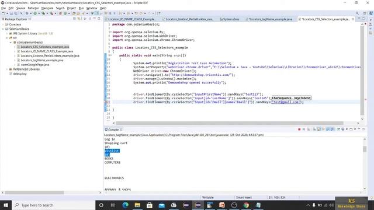Open Project menu
The width and height of the screenshot is (374, 210).
[71, 8]
